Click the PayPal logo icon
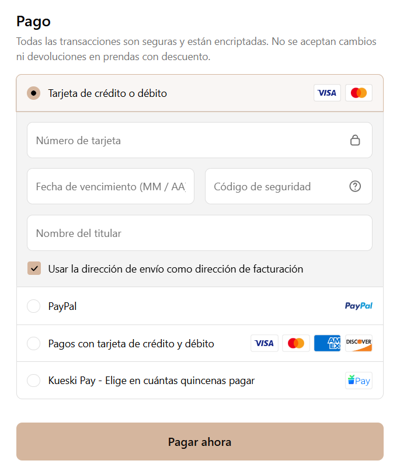Screen dimensions: 407x471 coord(359,306)
